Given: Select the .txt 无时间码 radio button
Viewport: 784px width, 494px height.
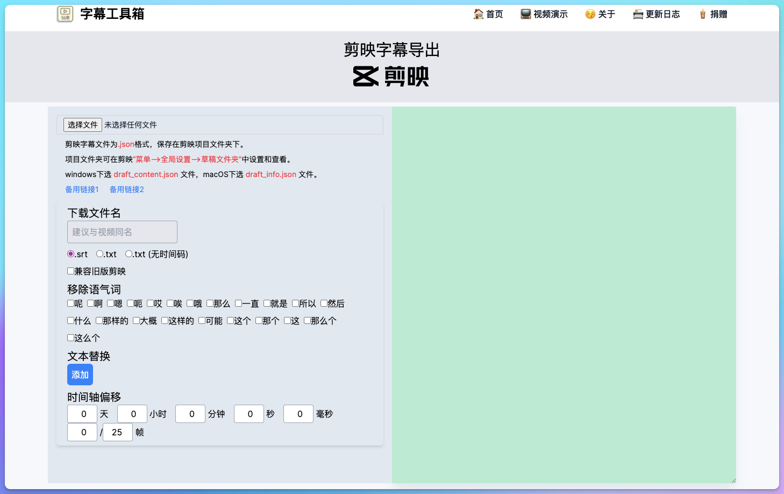Looking at the screenshot, I should click(129, 253).
